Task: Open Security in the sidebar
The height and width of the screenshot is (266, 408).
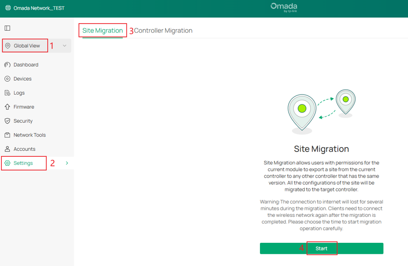Action: (x=23, y=121)
